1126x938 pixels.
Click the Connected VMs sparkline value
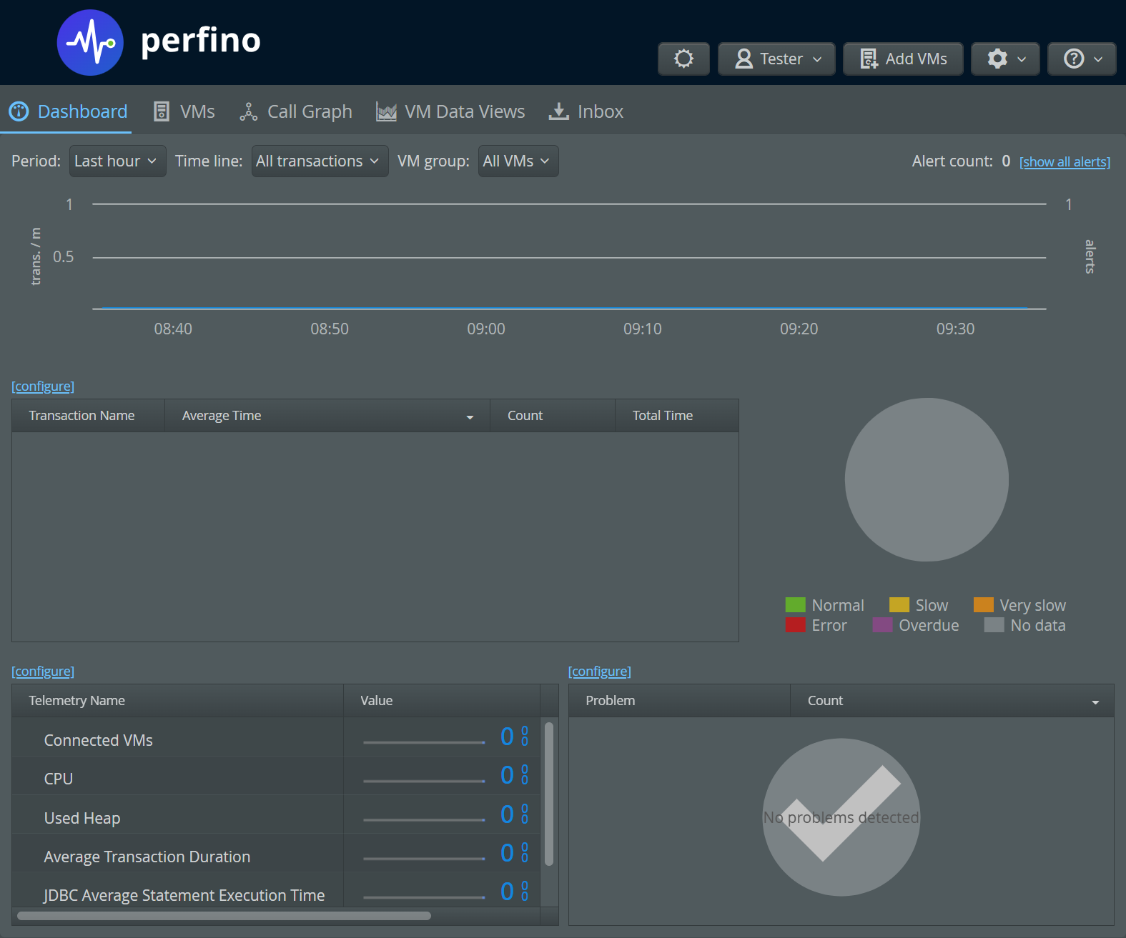(x=423, y=740)
